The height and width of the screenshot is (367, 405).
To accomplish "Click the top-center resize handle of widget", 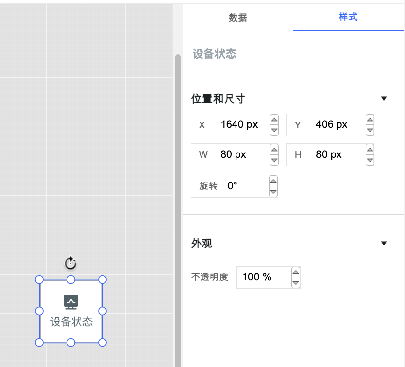I will tap(71, 279).
